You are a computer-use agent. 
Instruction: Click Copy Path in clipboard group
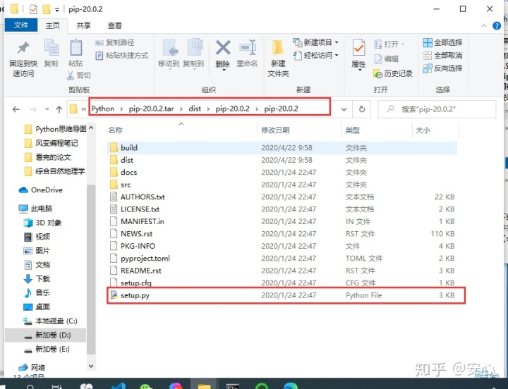pyautogui.click(x=115, y=42)
